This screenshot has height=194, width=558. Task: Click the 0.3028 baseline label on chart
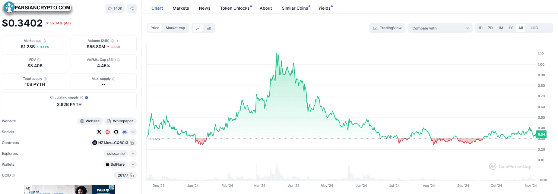pyautogui.click(x=154, y=139)
